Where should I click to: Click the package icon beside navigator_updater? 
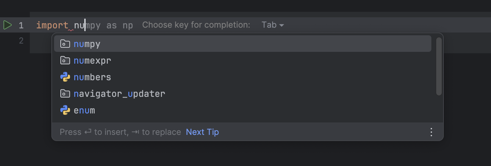[65, 94]
